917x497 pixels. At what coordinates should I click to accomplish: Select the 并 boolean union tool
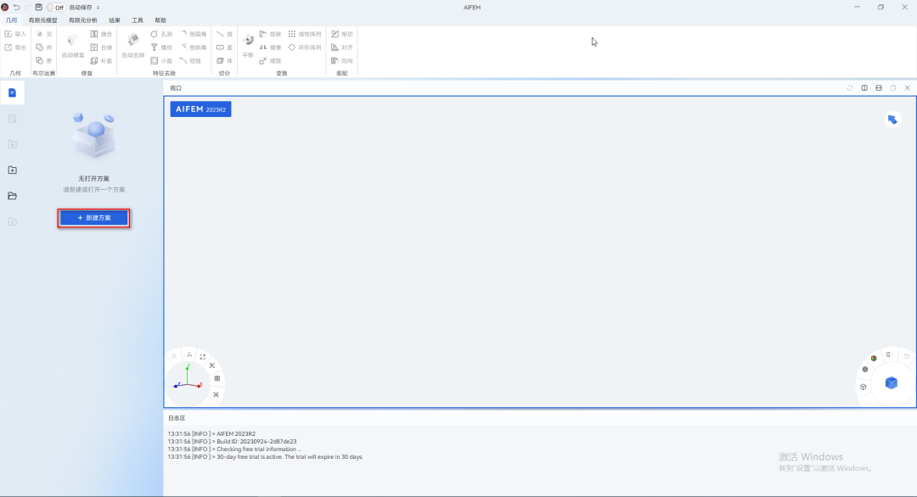coord(44,47)
